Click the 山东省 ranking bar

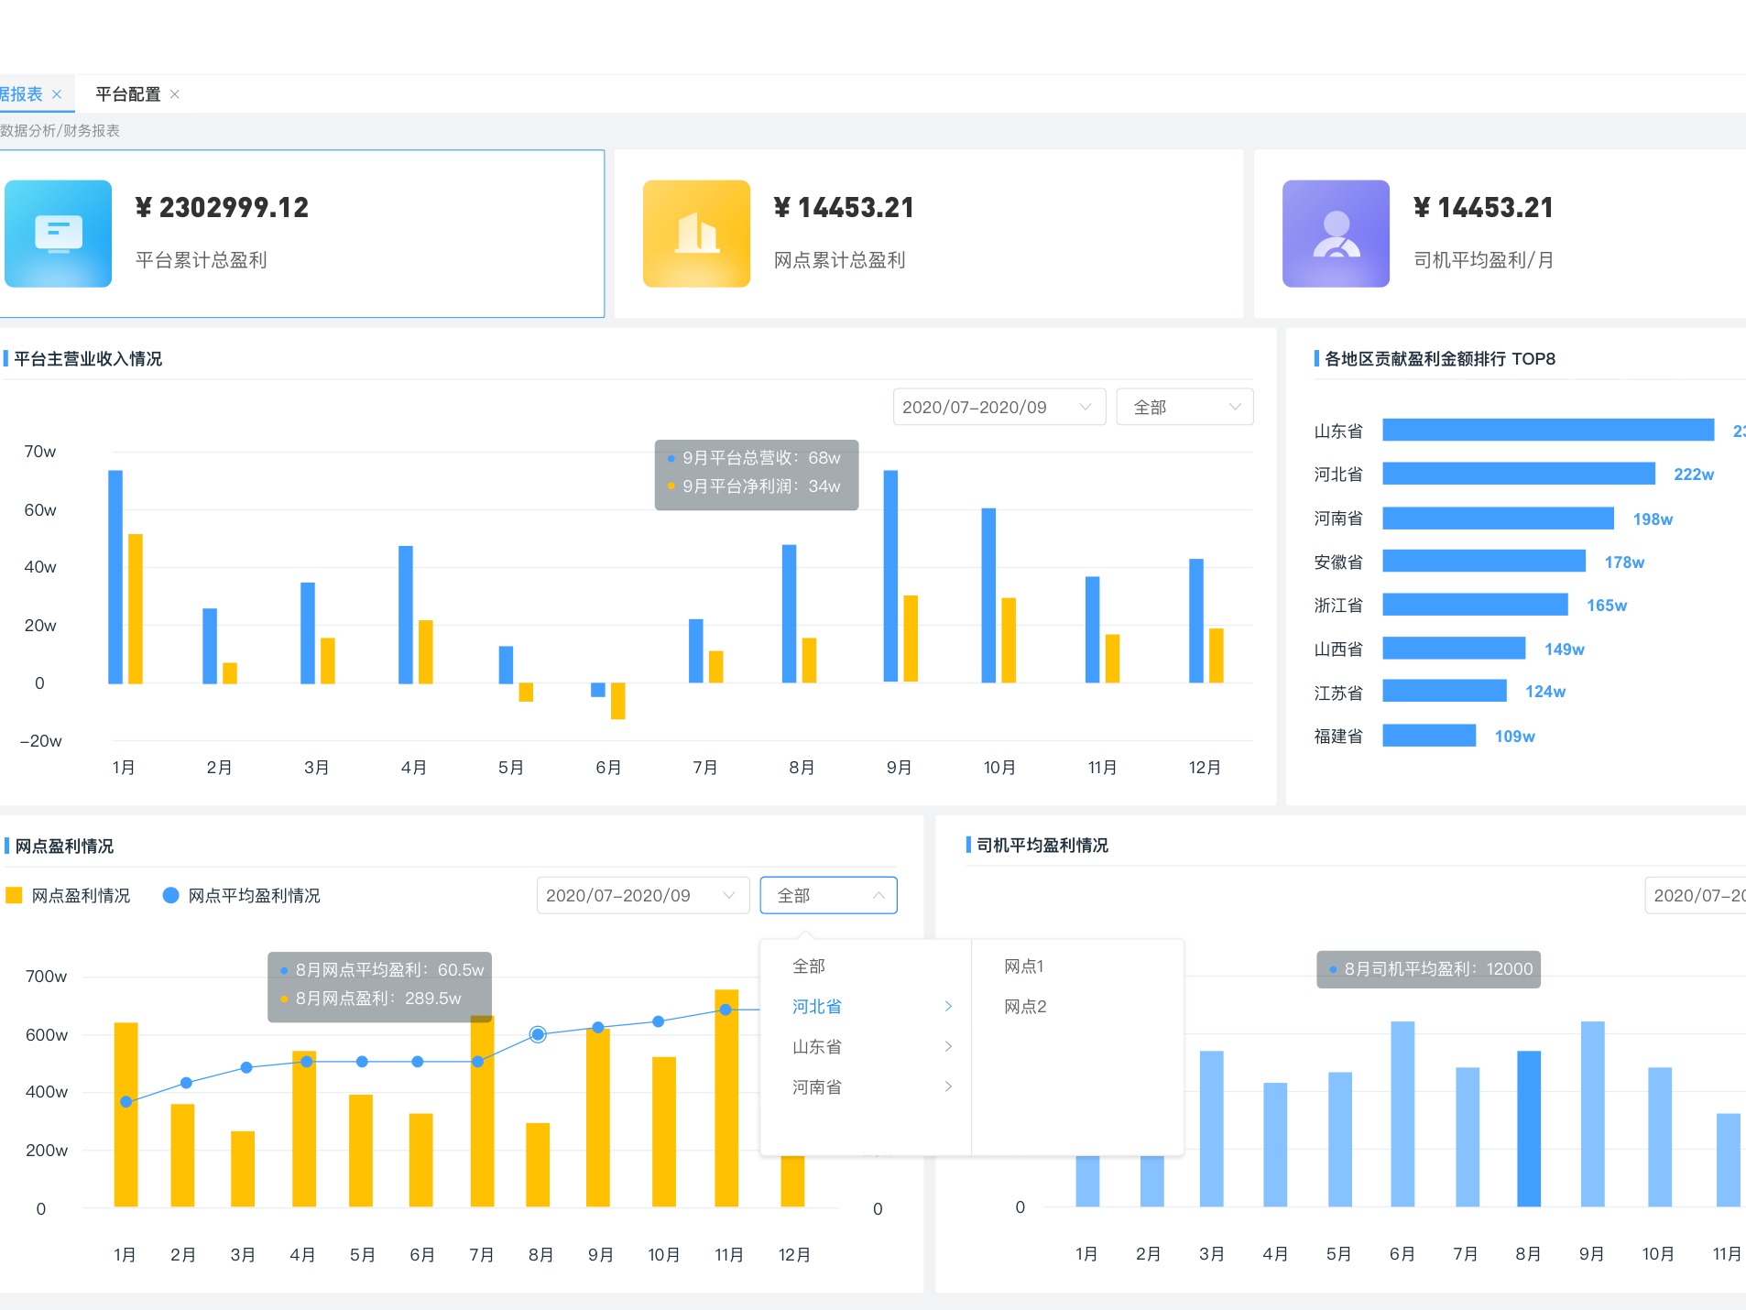pyautogui.click(x=1548, y=430)
